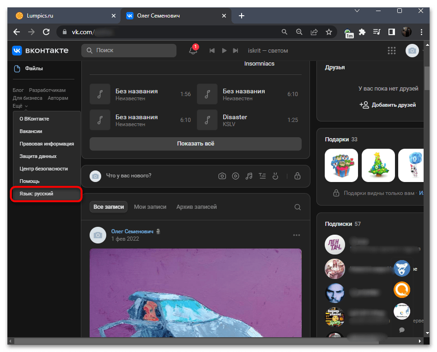The width and height of the screenshot is (437, 352).
Task: Open Защита данных menu item
Action: 47,156
